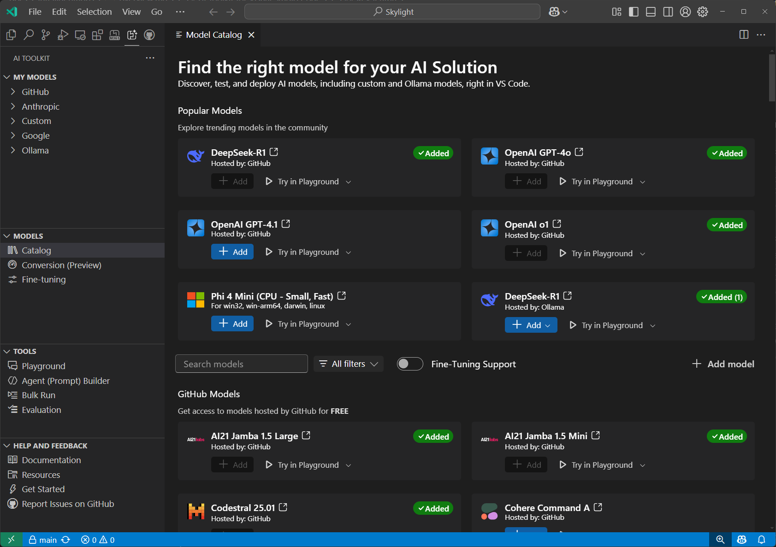This screenshot has height=547, width=776.
Task: Open the Selection menu
Action: [x=94, y=12]
